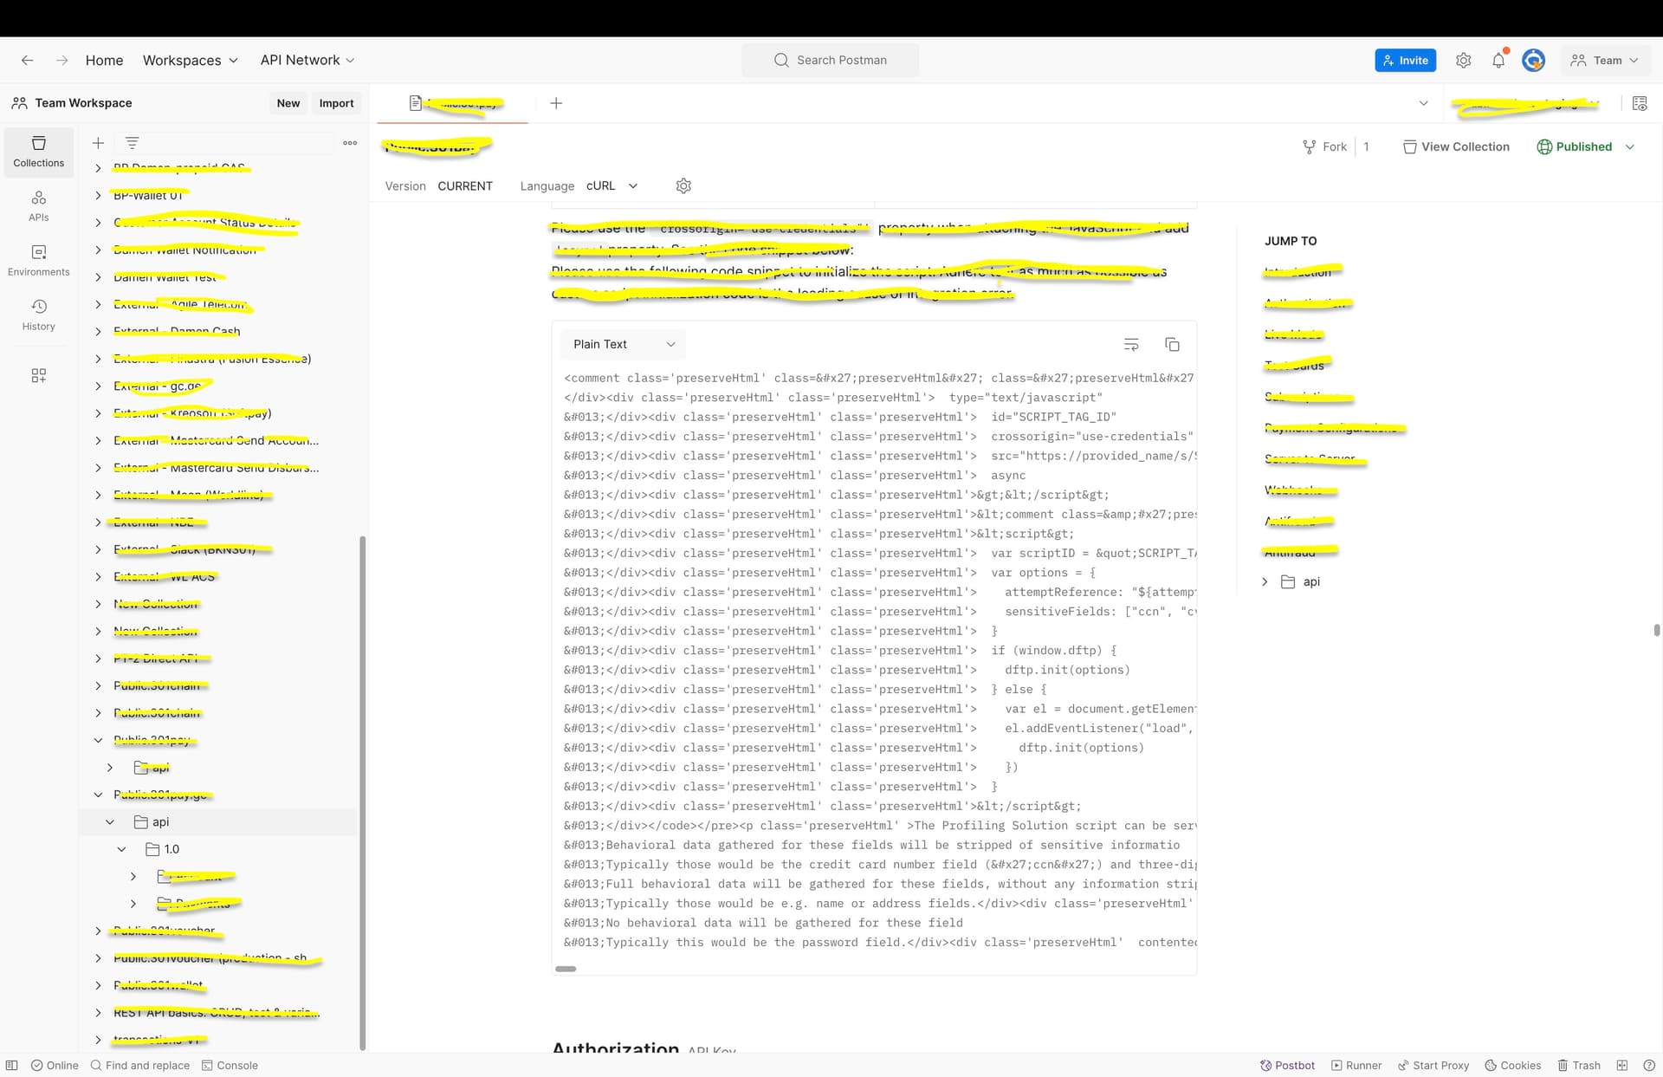Open documentation settings gear next to Language

coord(683,185)
